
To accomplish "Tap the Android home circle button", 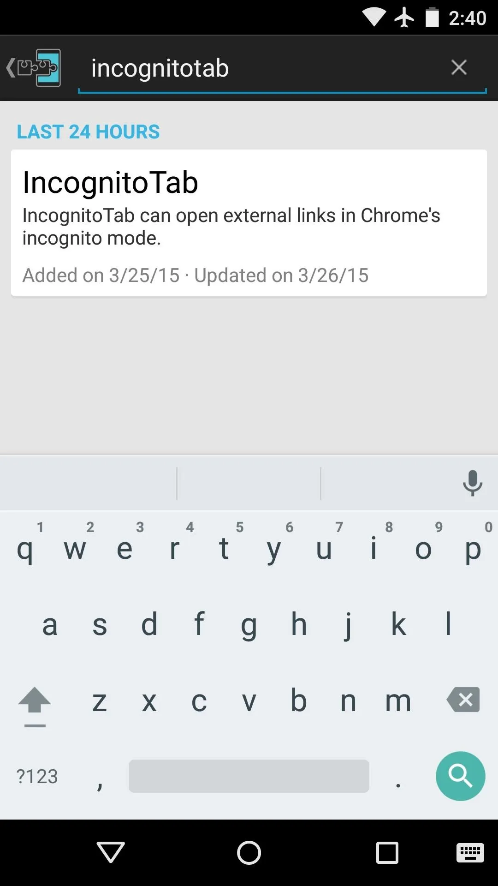I will [x=249, y=852].
